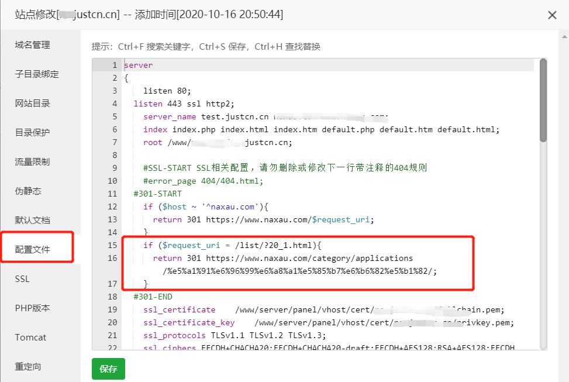Switch to PHP版本 tab
Viewport: 569px width, 382px height.
[x=33, y=308]
